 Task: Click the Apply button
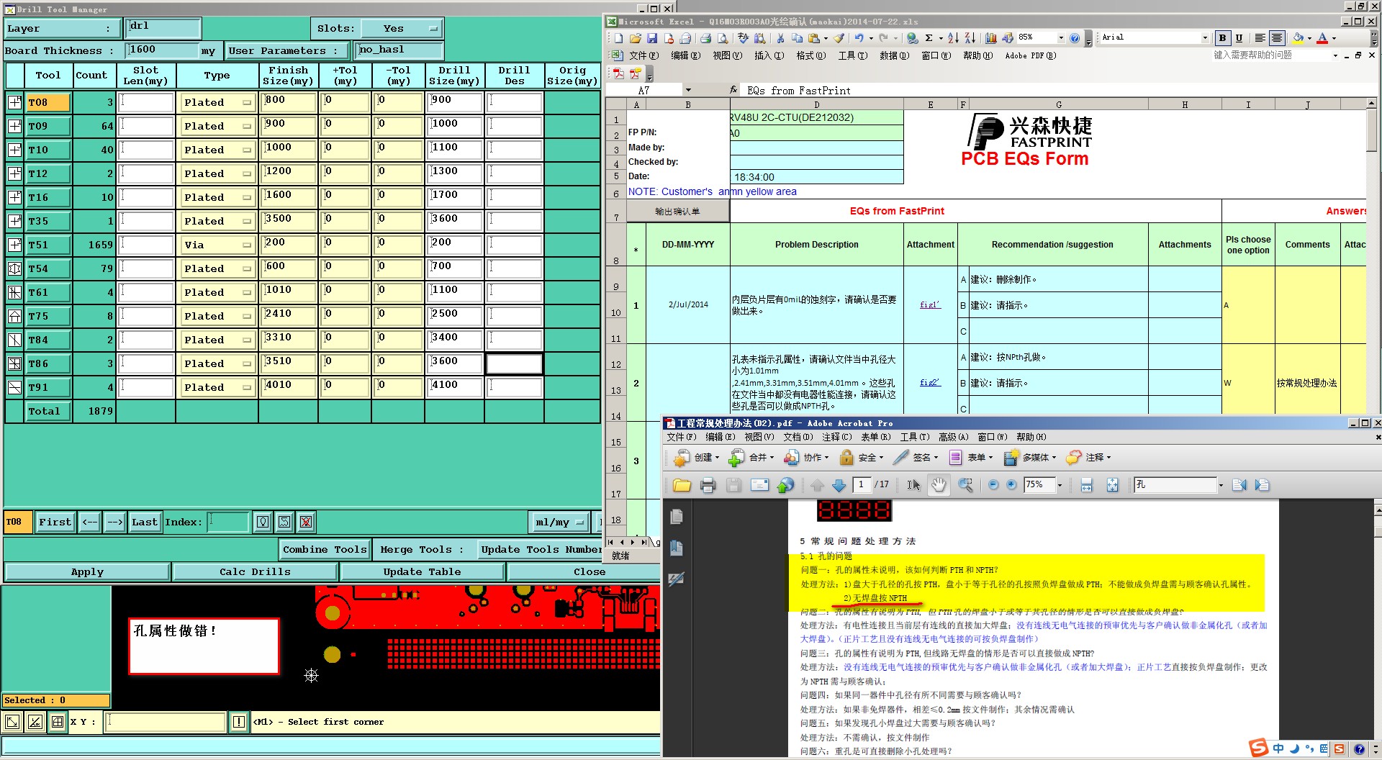pyautogui.click(x=87, y=572)
